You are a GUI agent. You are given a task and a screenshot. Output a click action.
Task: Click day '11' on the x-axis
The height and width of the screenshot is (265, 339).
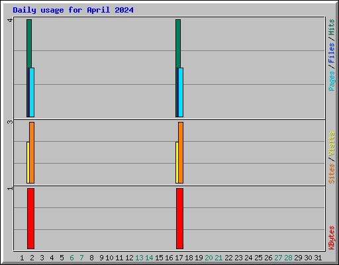(119, 258)
